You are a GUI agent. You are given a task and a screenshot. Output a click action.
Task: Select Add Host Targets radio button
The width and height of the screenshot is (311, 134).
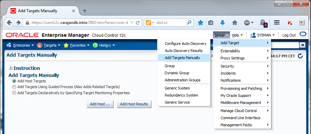click(14, 81)
